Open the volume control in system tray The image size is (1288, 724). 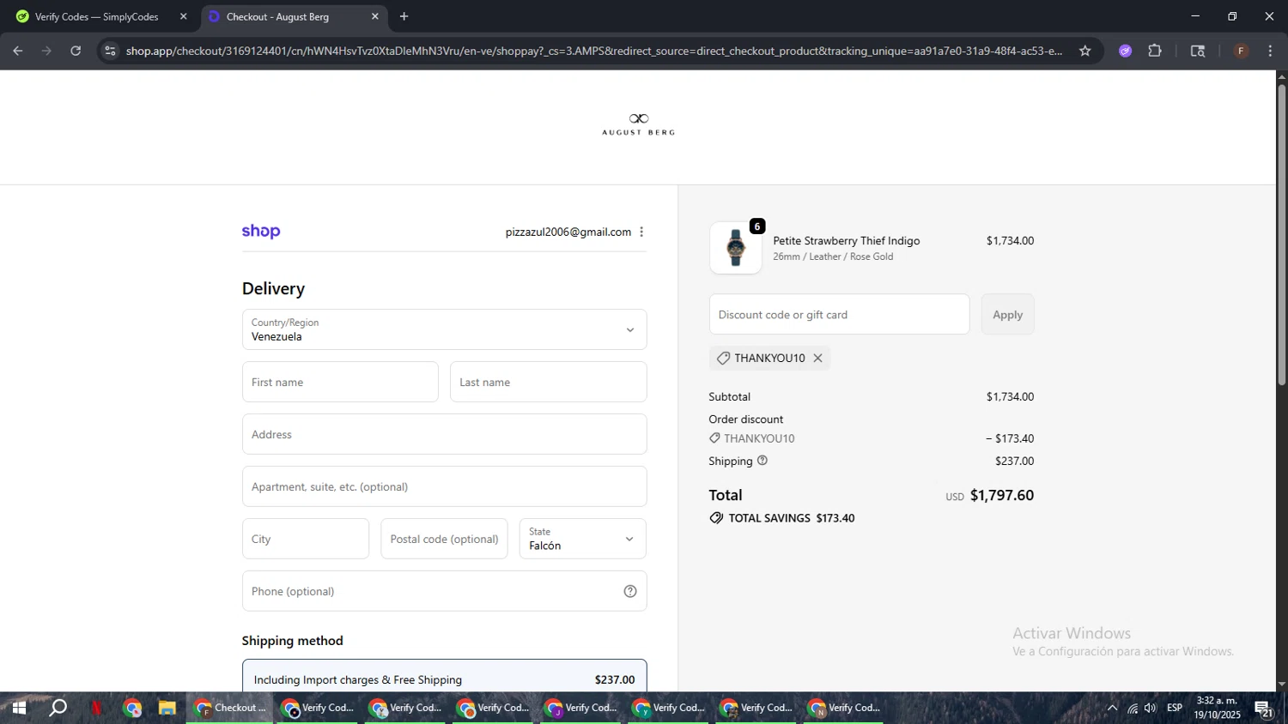tap(1151, 708)
